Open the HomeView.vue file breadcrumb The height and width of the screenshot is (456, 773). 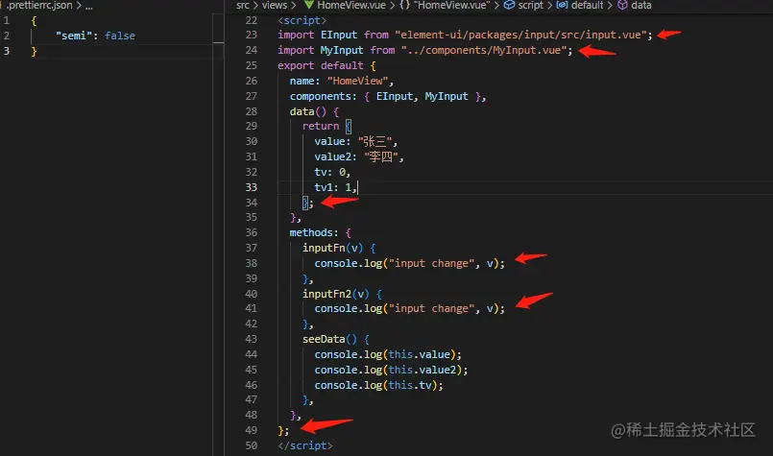351,5
